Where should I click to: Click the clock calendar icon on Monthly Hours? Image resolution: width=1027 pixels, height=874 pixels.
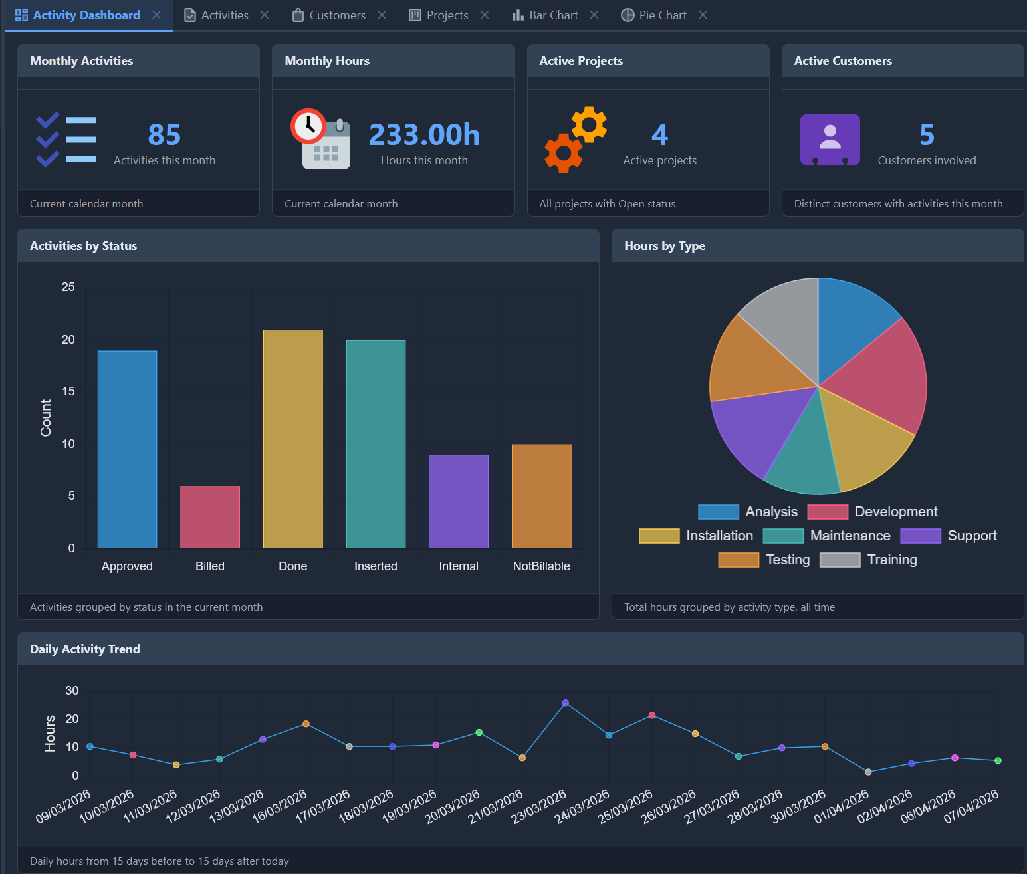[321, 139]
